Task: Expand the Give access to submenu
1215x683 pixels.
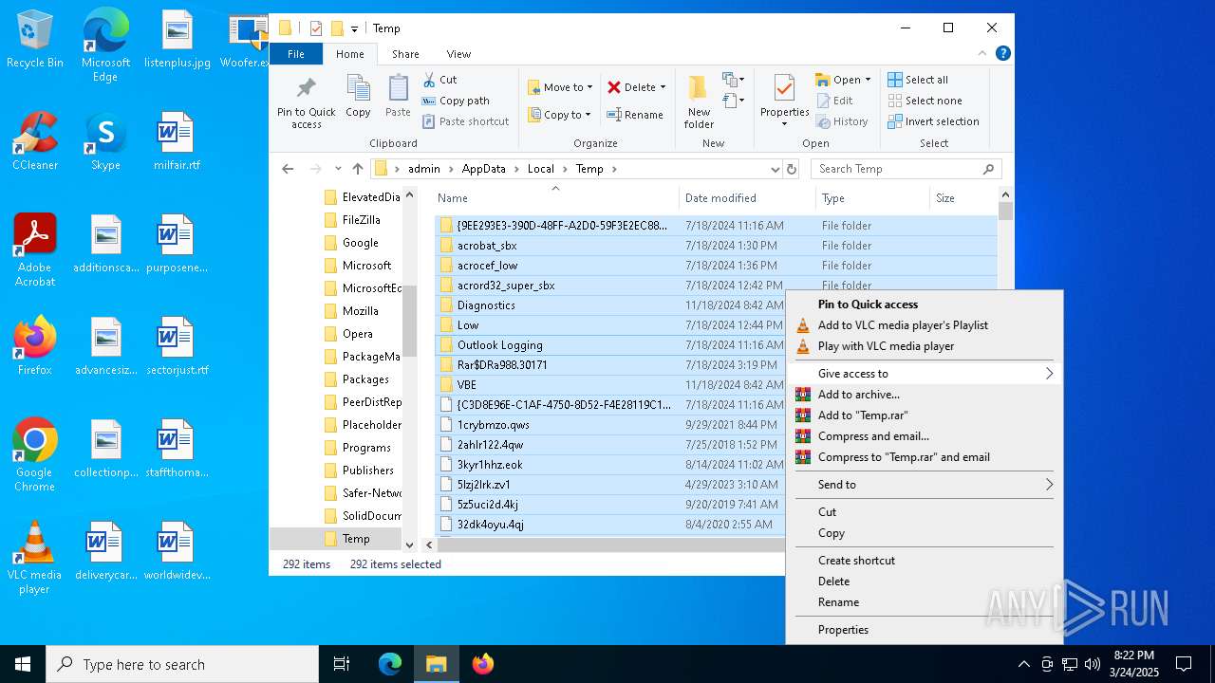Action: click(925, 374)
